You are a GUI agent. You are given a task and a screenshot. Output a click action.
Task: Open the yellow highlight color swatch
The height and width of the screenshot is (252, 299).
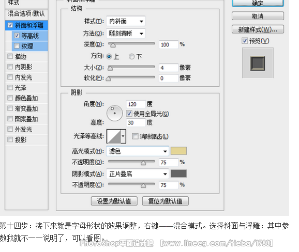click(178, 151)
